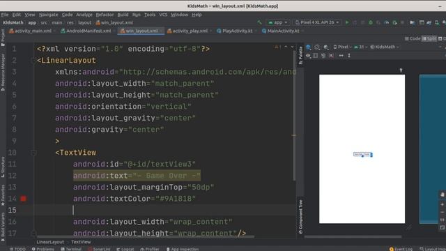
Task: Click the column layout icon beside eye
Action: pos(316,56)
